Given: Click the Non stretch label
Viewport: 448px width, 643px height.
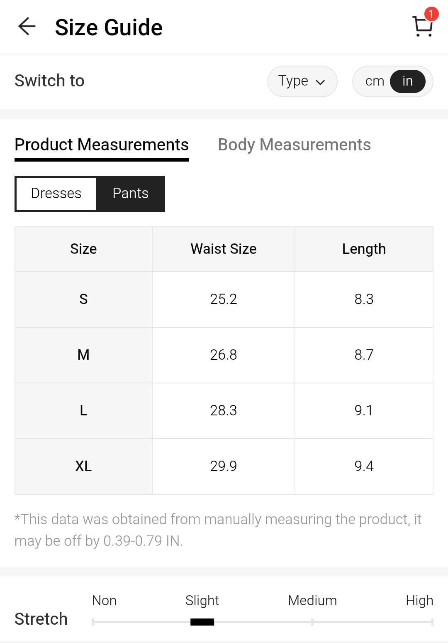Looking at the screenshot, I should pos(104,600).
